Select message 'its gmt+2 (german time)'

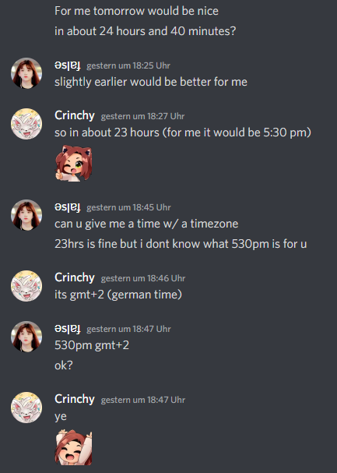tap(118, 295)
